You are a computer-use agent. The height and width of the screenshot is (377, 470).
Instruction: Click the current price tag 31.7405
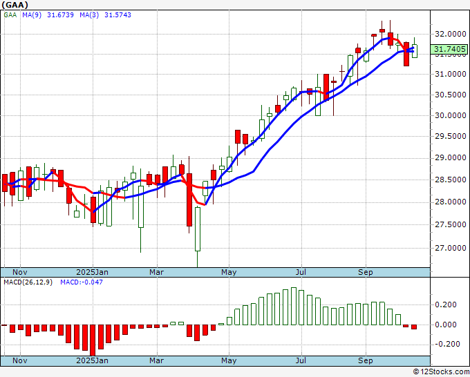(x=449, y=49)
